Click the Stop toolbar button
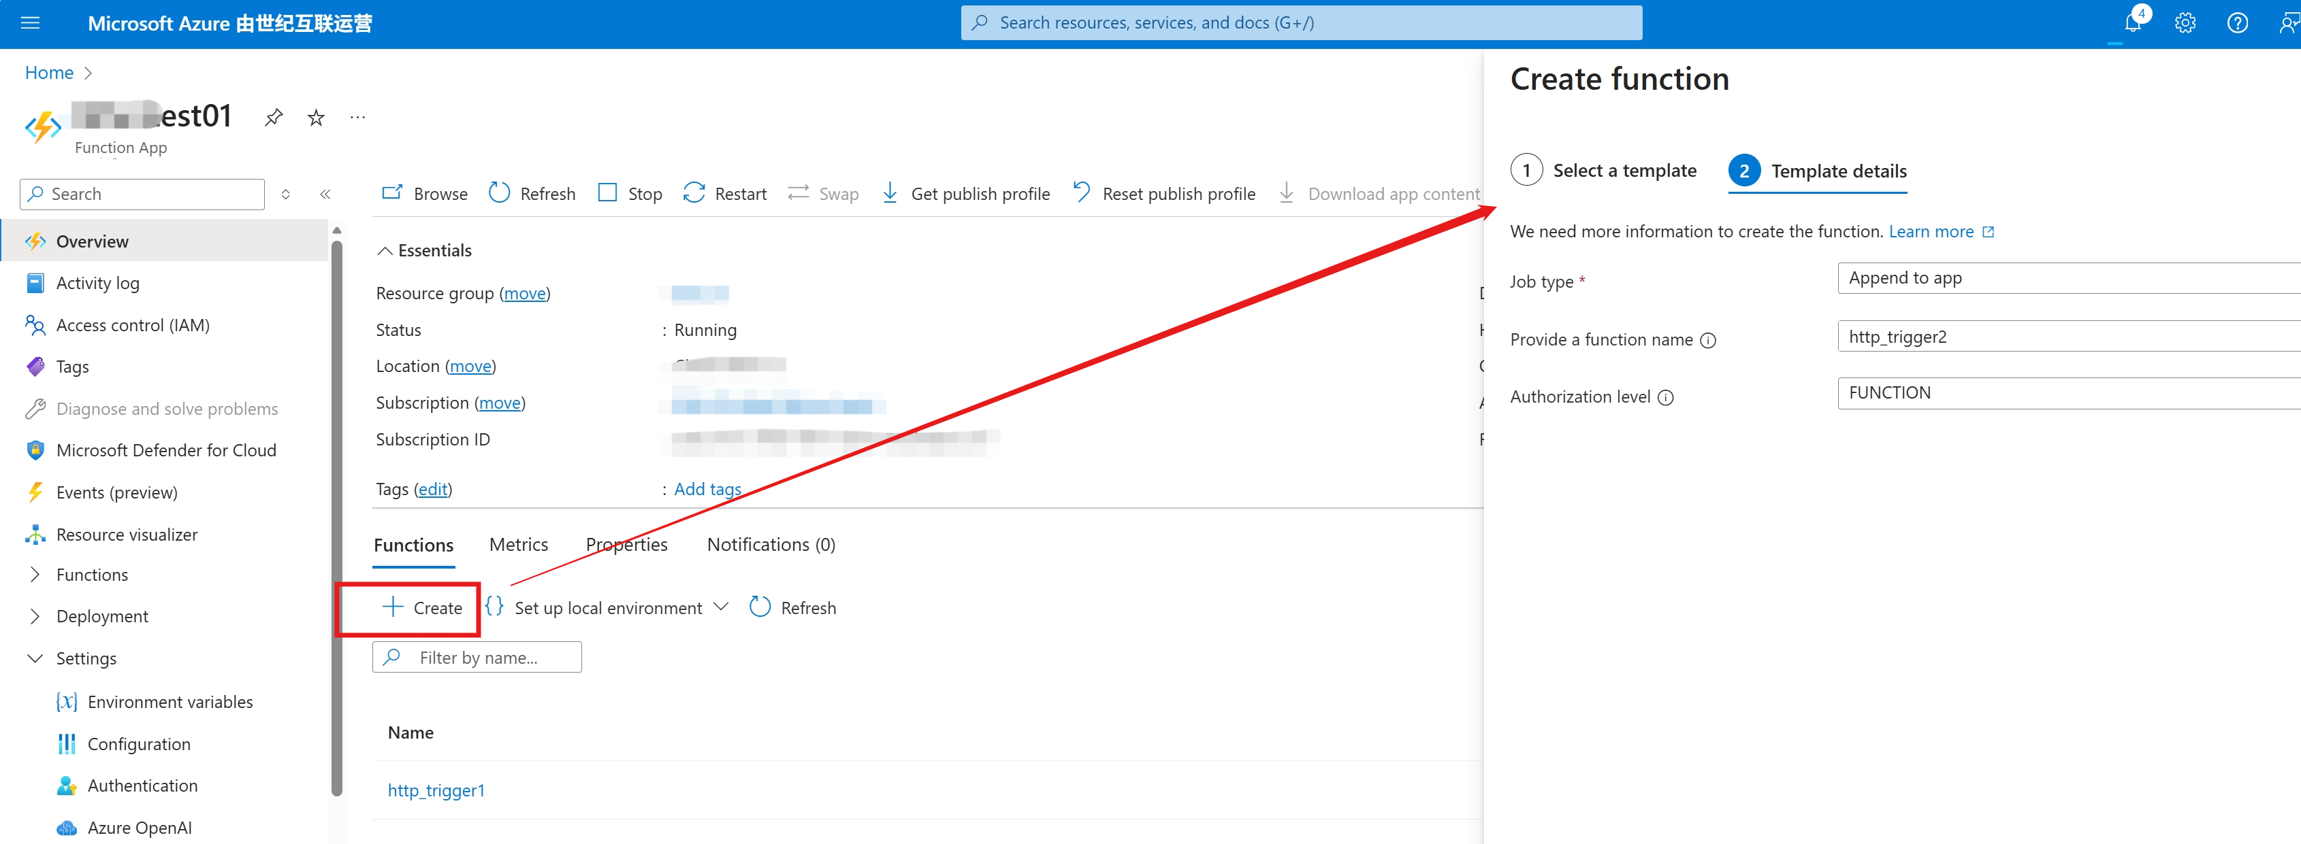2301x844 pixels. (x=630, y=194)
